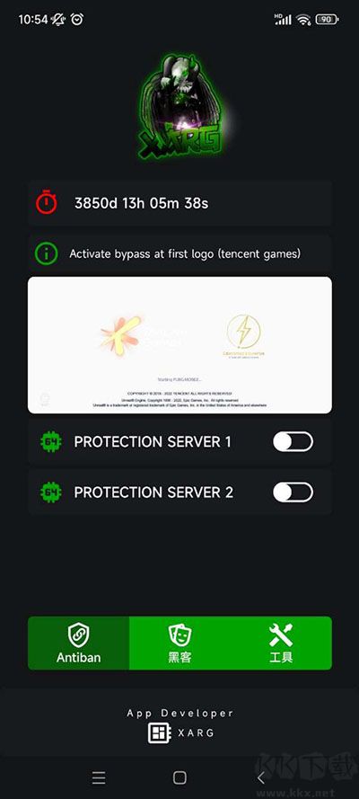Open the Android recent apps menu button

(99, 777)
